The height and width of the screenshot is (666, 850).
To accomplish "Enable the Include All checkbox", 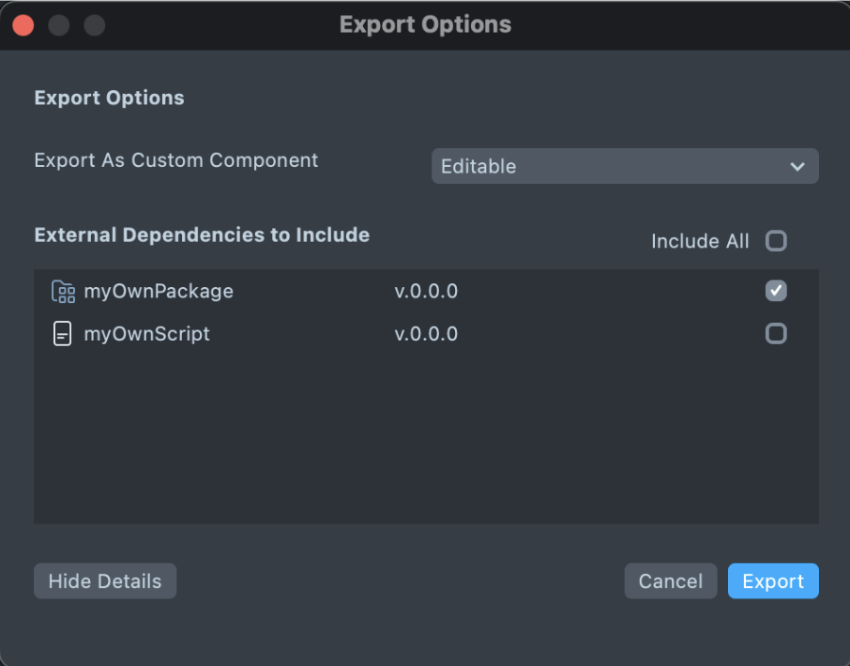I will (776, 241).
